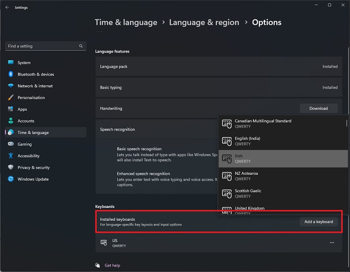The image size is (350, 272).
Task: Open Bluetooth & devices settings
Action: 46,74
